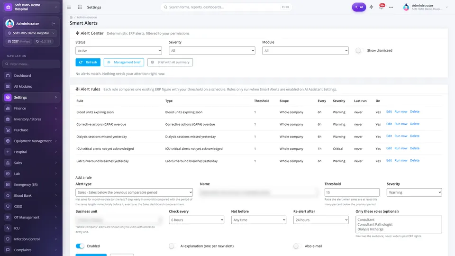Click the Infection Control sidebar icon
Viewport: 455px width, 256px height.
8,239
